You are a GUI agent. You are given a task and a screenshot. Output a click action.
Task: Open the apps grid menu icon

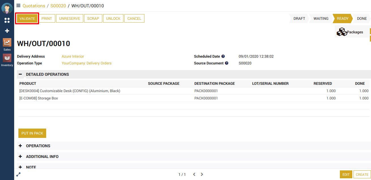click(x=7, y=20)
